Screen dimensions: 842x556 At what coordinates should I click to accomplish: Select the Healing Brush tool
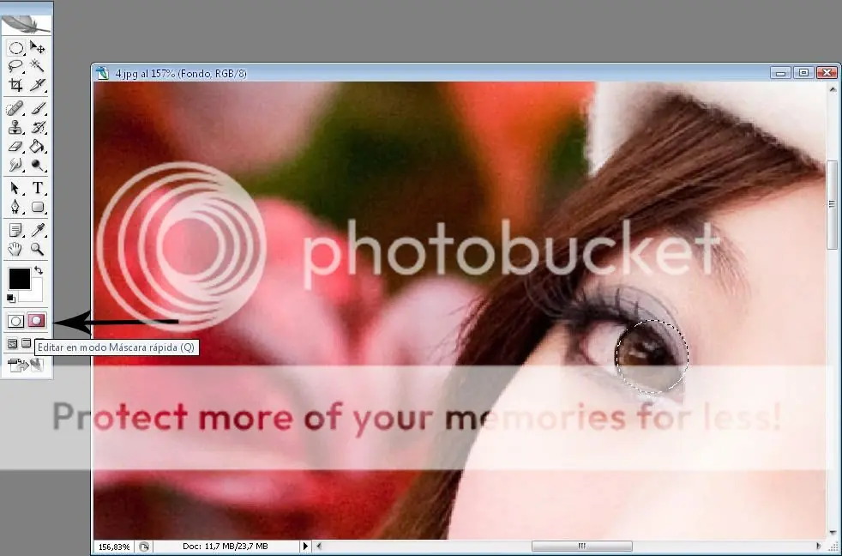click(15, 109)
